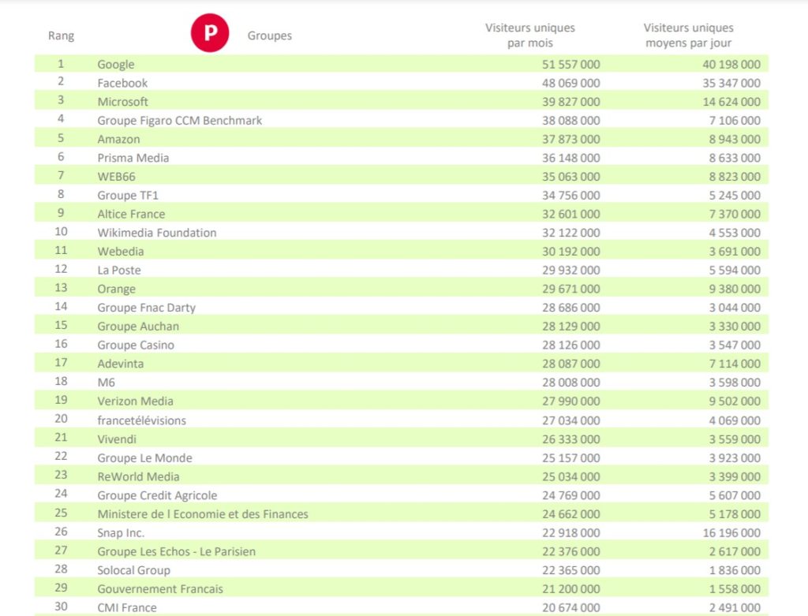
Task: Click Groupe Les Echos - Le Parisien
Action: point(176,552)
